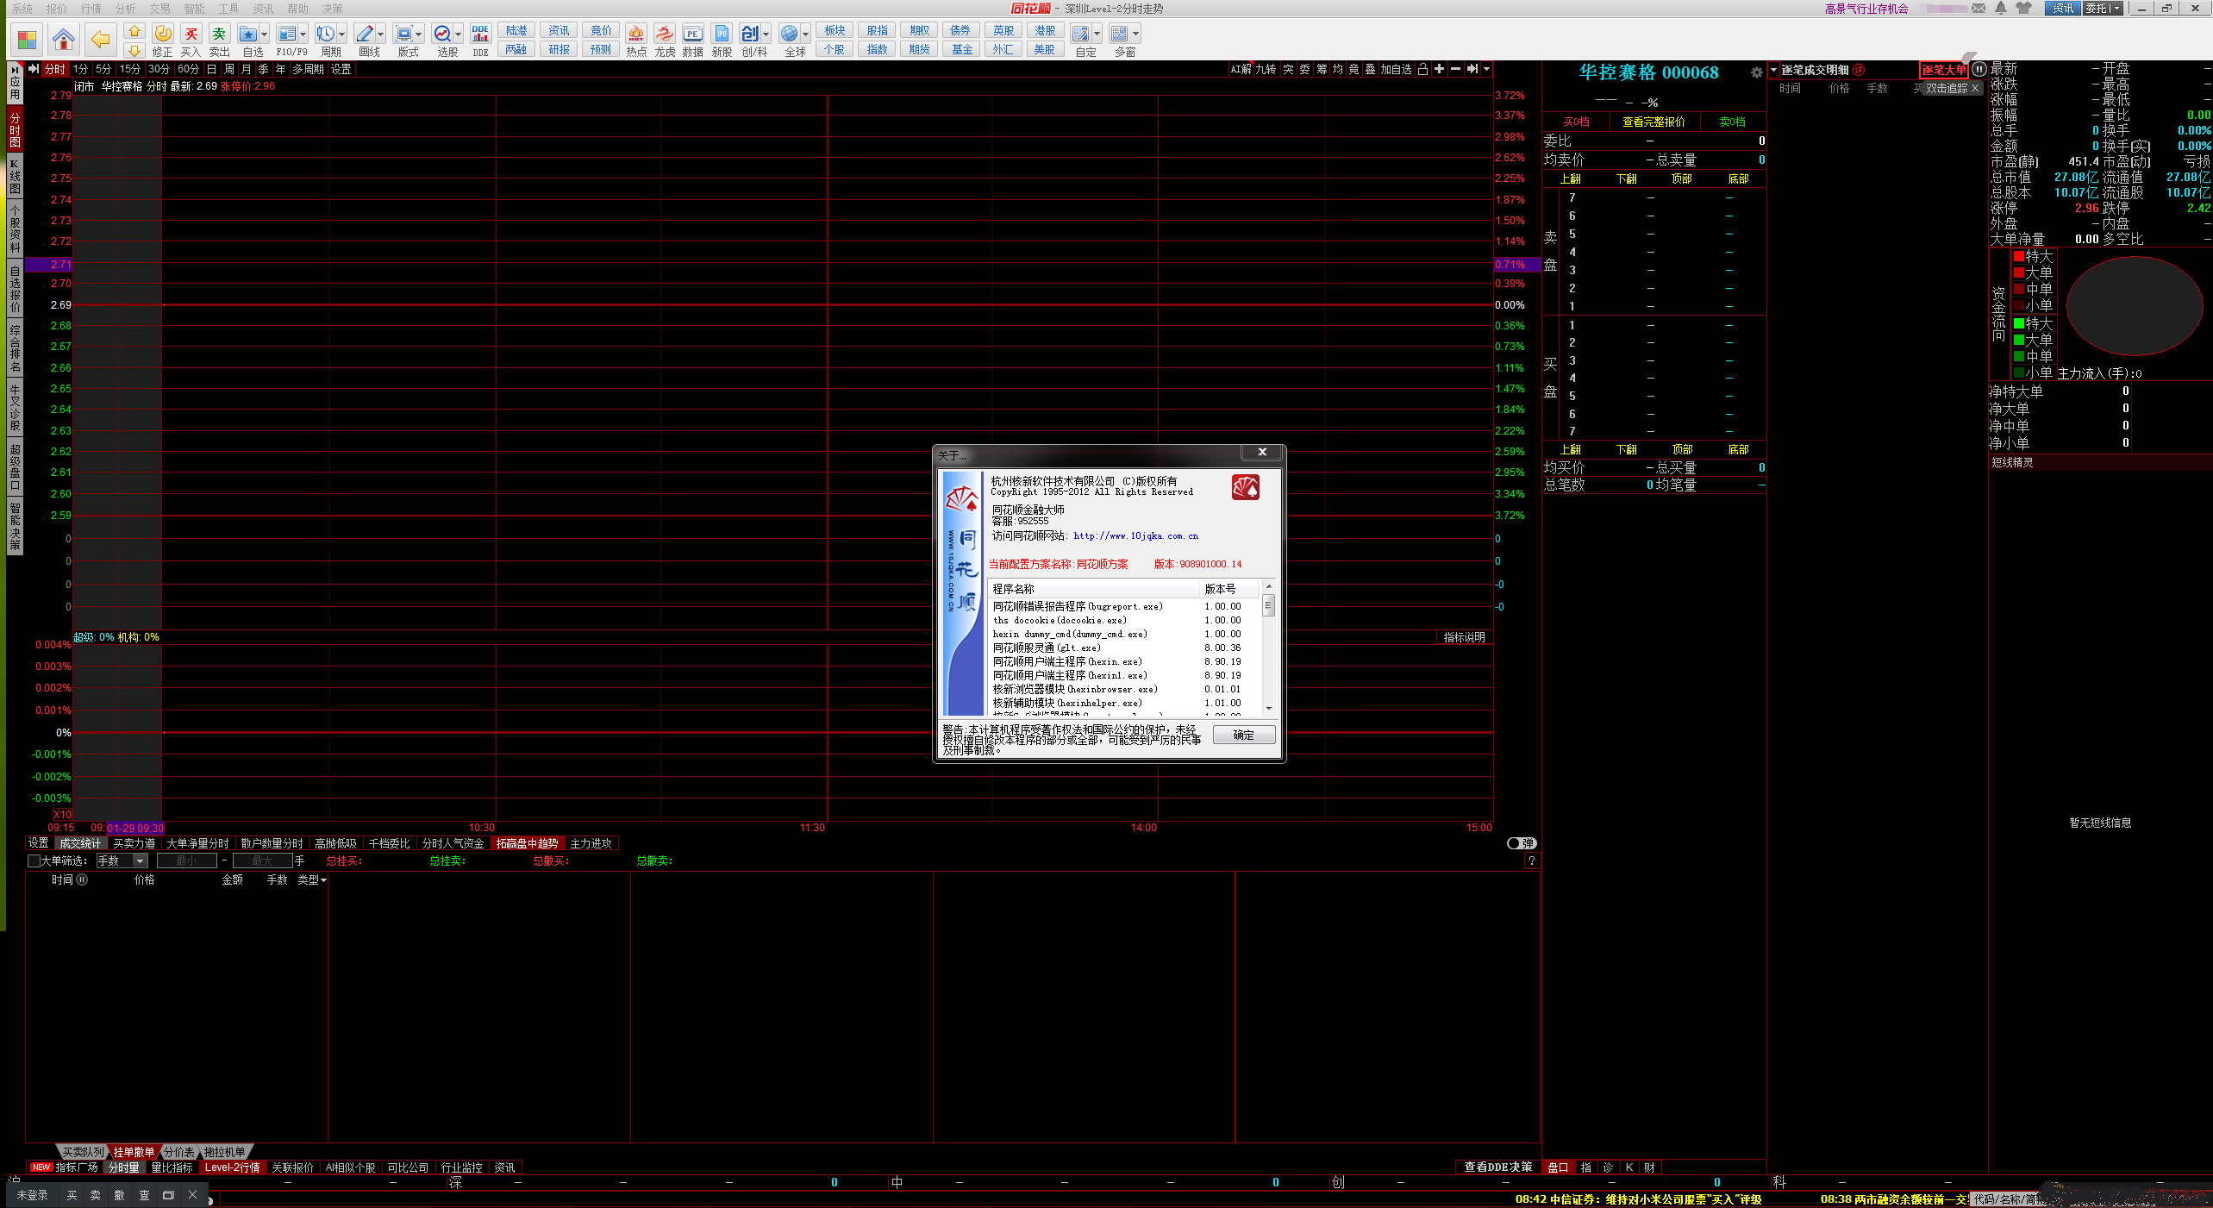Click the 查看DDE决策 button
The width and height of the screenshot is (2213, 1208).
pyautogui.click(x=1498, y=1167)
